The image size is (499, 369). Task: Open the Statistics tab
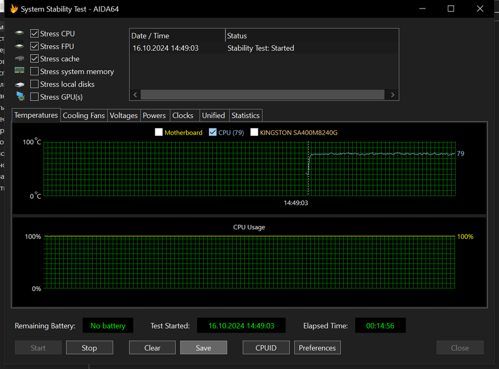245,115
